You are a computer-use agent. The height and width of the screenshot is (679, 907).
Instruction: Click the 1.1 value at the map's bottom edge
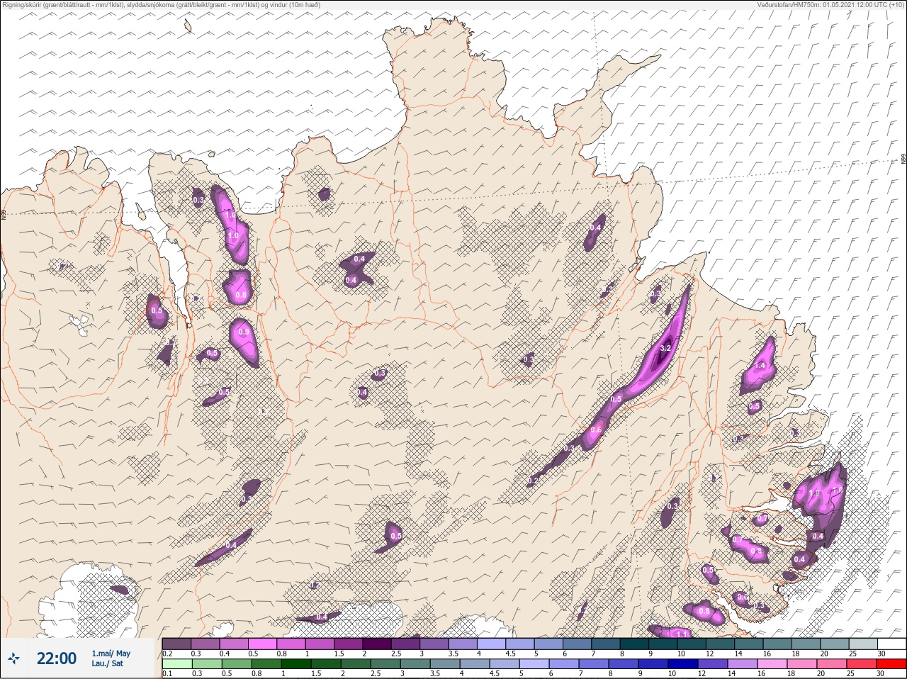tap(682, 634)
